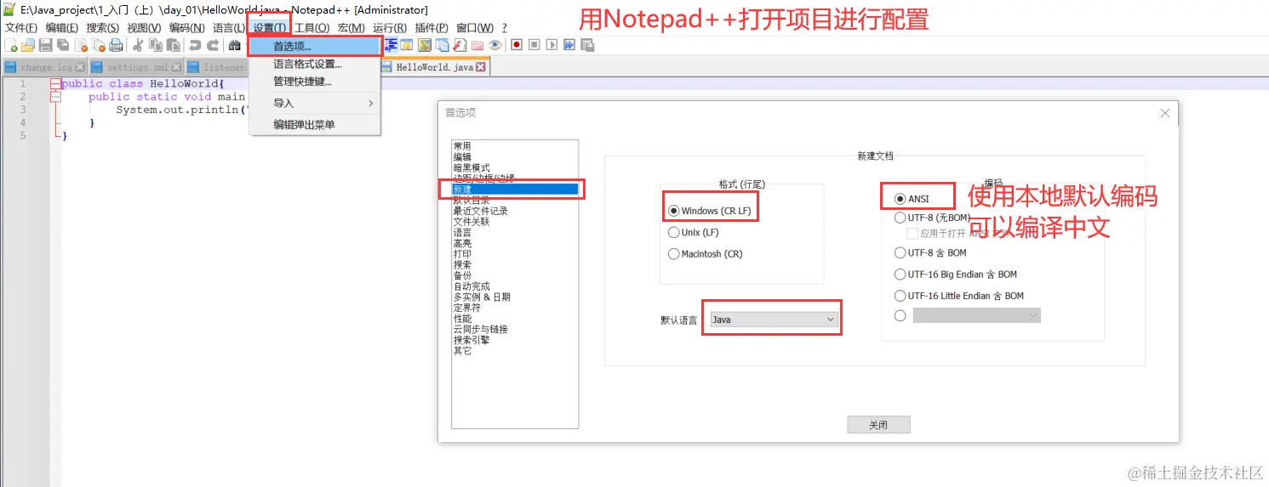Expand the 导入 submenu arrow
Image resolution: width=1269 pixels, height=487 pixels.
[x=370, y=104]
